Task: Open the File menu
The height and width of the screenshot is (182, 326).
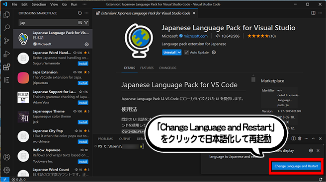Action: [x=14, y=4]
